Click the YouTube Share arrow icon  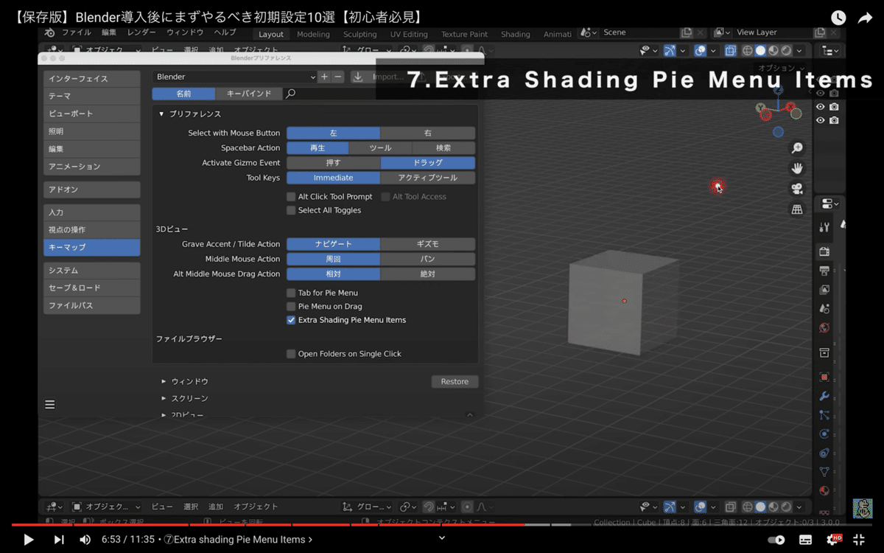[865, 18]
